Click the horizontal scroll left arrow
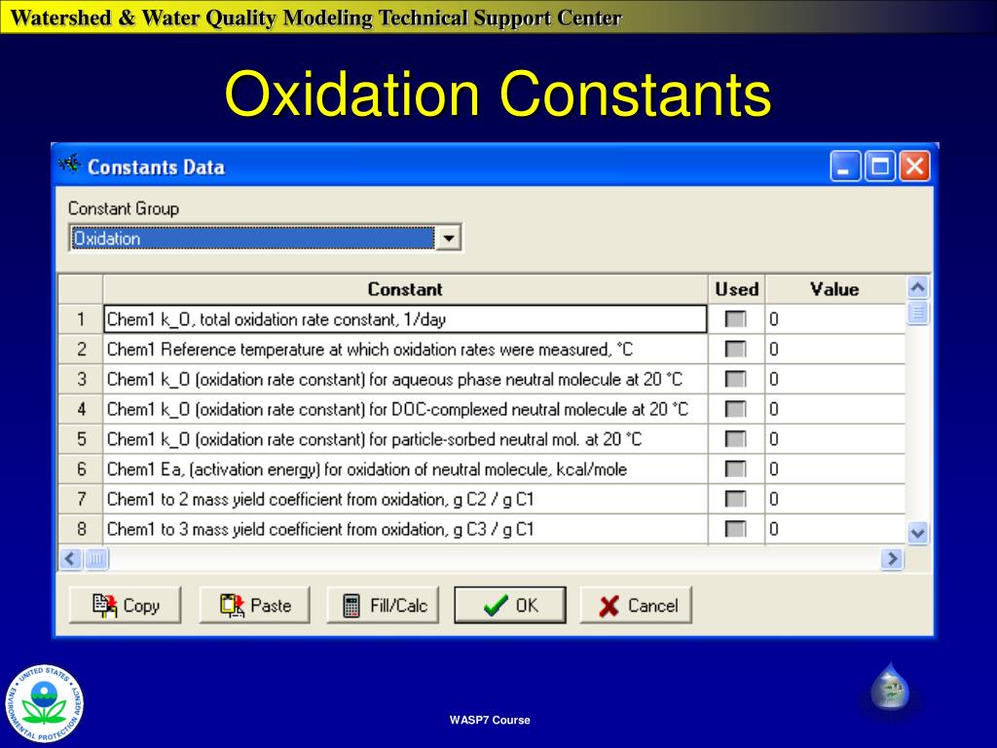Viewport: 997px width, 748px height. pos(70,559)
